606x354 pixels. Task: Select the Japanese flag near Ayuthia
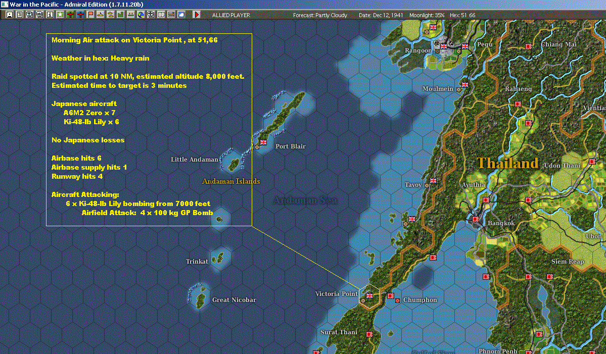pos(486,200)
